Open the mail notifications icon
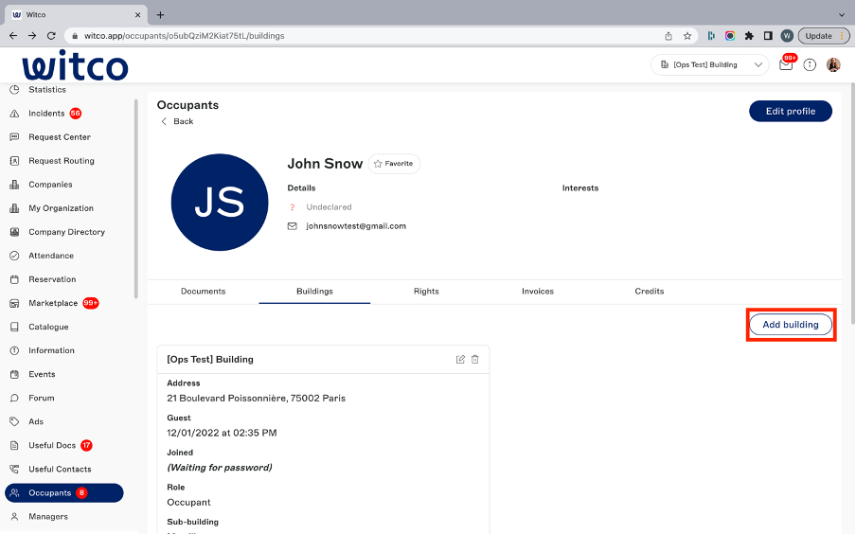Screen dimensions: 856x534 point(786,65)
